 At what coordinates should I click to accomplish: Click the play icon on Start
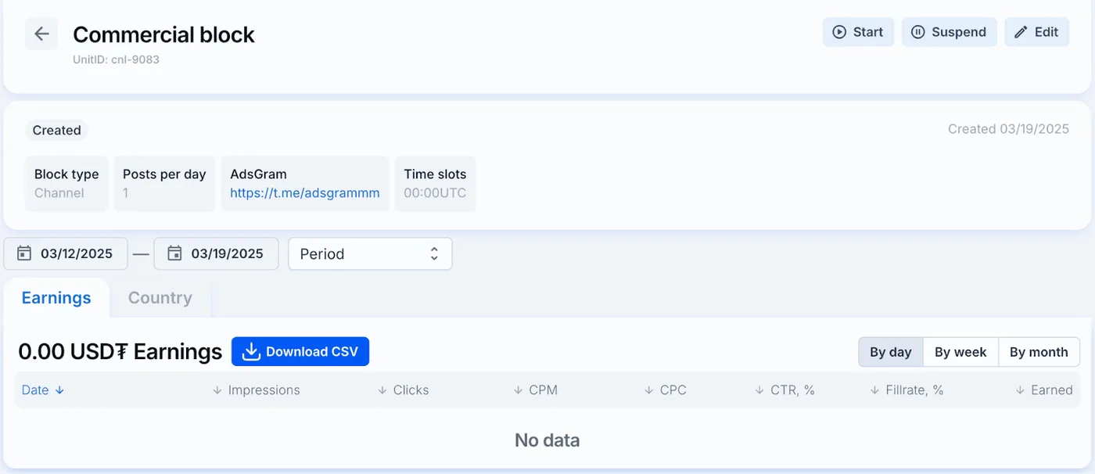point(839,32)
